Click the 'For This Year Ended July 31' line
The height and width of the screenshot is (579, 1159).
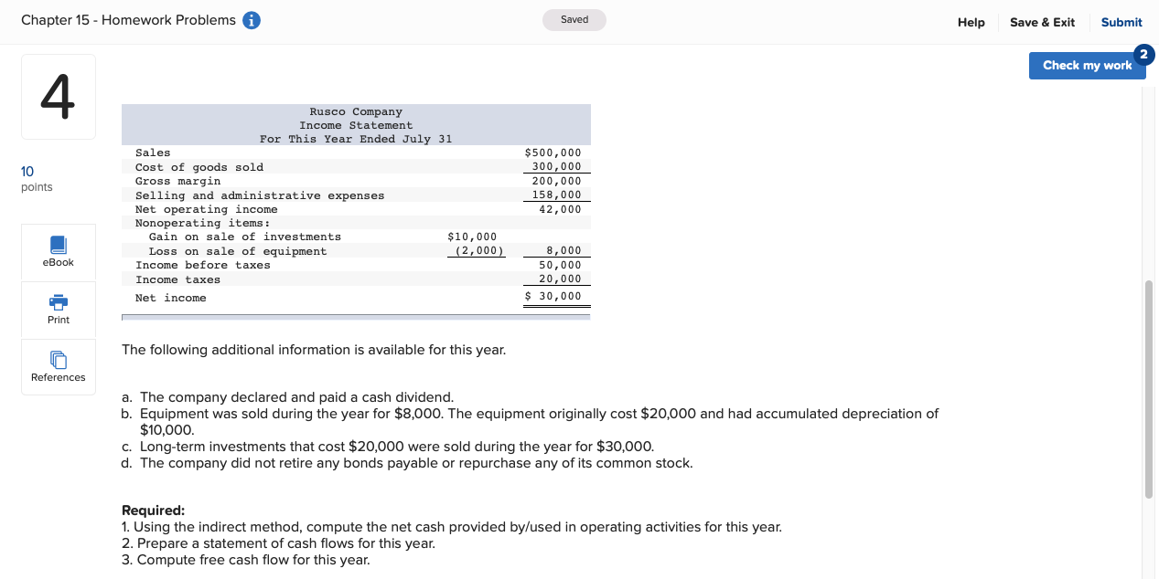pos(356,139)
